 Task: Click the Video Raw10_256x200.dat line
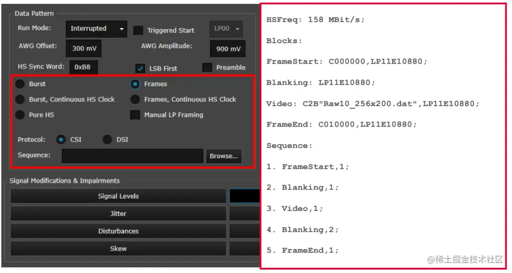[373, 104]
